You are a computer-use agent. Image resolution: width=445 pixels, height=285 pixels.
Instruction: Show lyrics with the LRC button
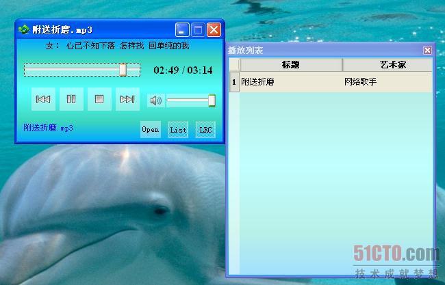coord(205,130)
